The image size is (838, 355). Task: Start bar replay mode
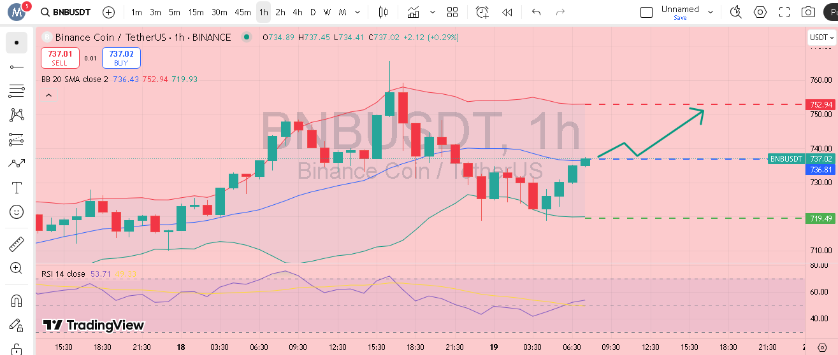[507, 12]
